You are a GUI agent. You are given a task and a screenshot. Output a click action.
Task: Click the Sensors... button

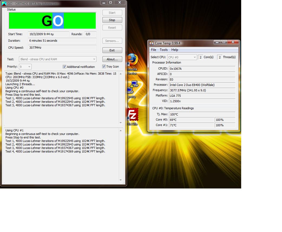pos(112,41)
